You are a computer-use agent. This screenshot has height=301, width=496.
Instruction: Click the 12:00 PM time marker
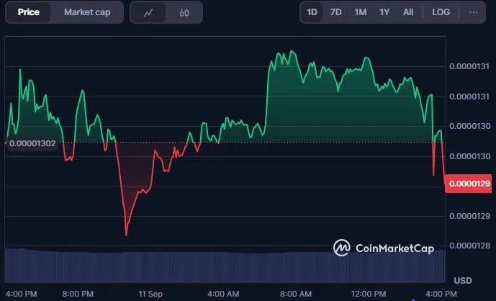[368, 293]
